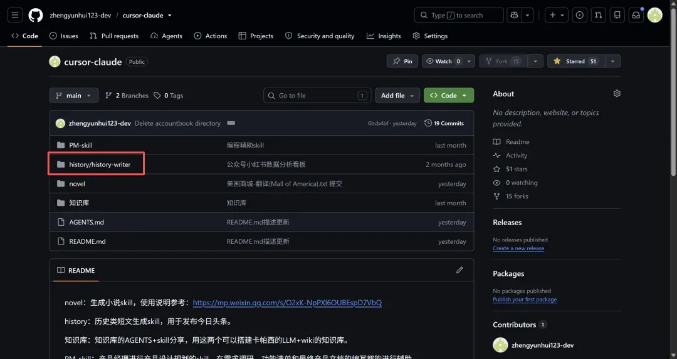
Task: Click the Go to file field
Action: pyautogui.click(x=317, y=95)
